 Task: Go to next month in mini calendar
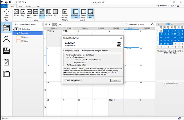(x=182, y=24)
